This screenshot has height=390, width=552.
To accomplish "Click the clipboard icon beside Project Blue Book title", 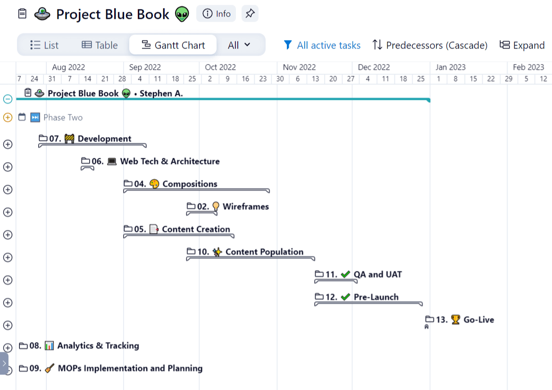I will point(22,14).
